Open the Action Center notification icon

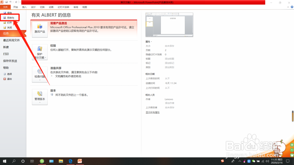[288, 161]
